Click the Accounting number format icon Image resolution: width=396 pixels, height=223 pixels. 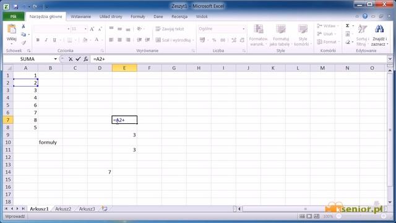point(202,40)
